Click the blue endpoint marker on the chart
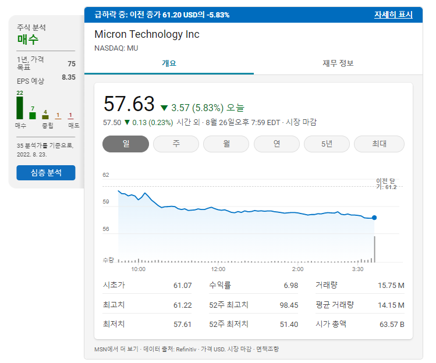The width and height of the screenshot is (436, 363). (x=374, y=218)
